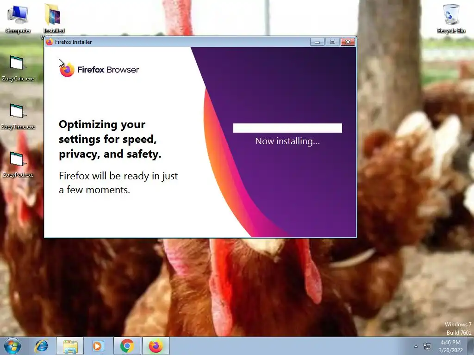
Task: Show hidden system tray icons
Action: coord(416,346)
